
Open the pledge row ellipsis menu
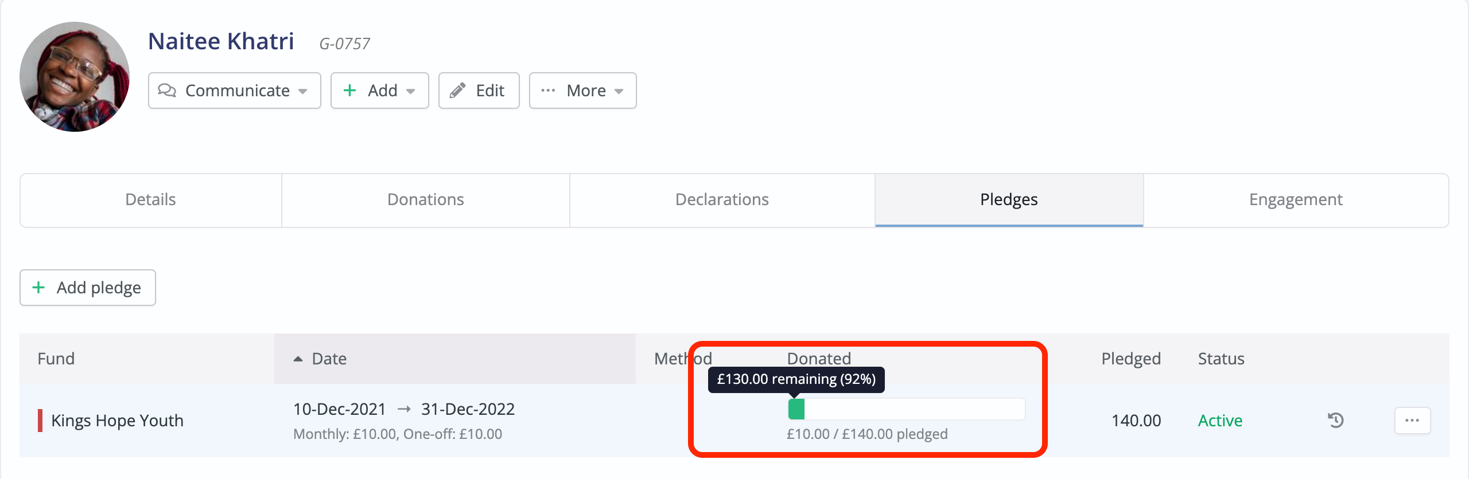point(1412,421)
